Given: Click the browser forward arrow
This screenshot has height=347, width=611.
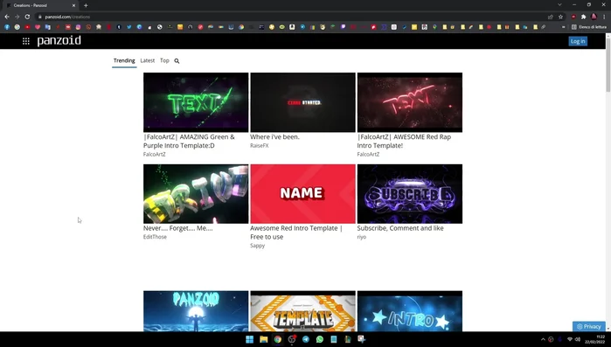Looking at the screenshot, I should 17,17.
